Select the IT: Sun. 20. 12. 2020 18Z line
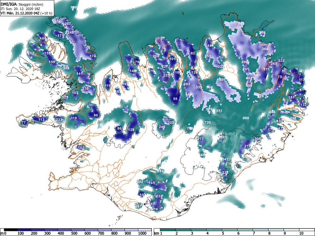 pos(20,9)
